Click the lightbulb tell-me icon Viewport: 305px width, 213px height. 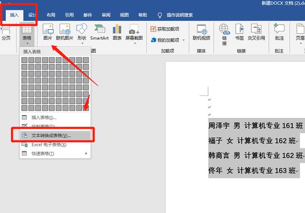(x=160, y=15)
